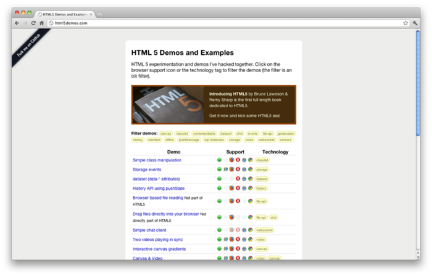The width and height of the screenshot is (432, 276).
Task: Click the Firefox icon in Simple class manipulation row
Action: (231, 160)
